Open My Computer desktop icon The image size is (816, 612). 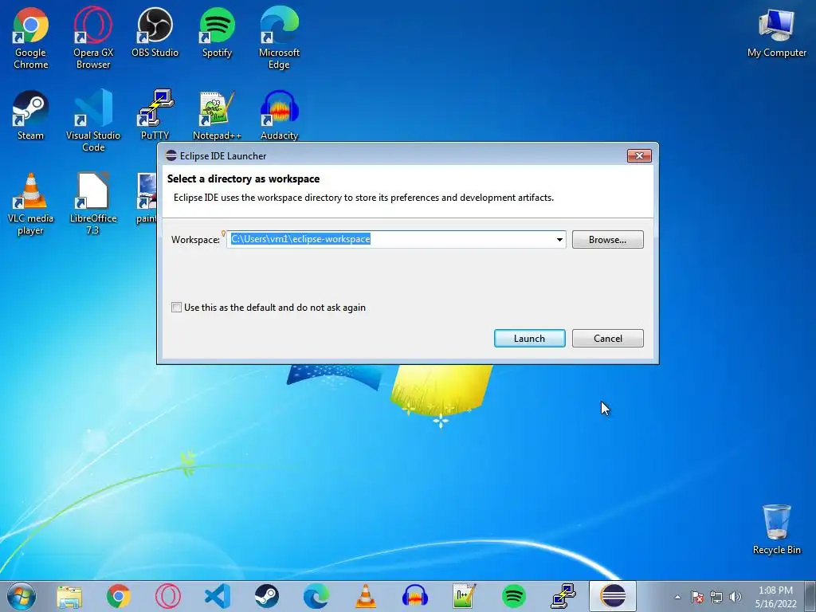click(x=776, y=33)
